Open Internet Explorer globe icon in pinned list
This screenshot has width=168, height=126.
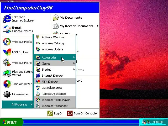[x=7, y=19]
